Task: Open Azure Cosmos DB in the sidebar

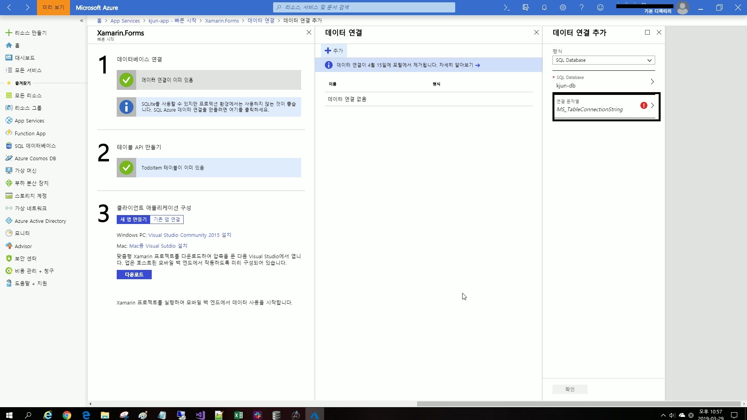Action: tap(35, 158)
